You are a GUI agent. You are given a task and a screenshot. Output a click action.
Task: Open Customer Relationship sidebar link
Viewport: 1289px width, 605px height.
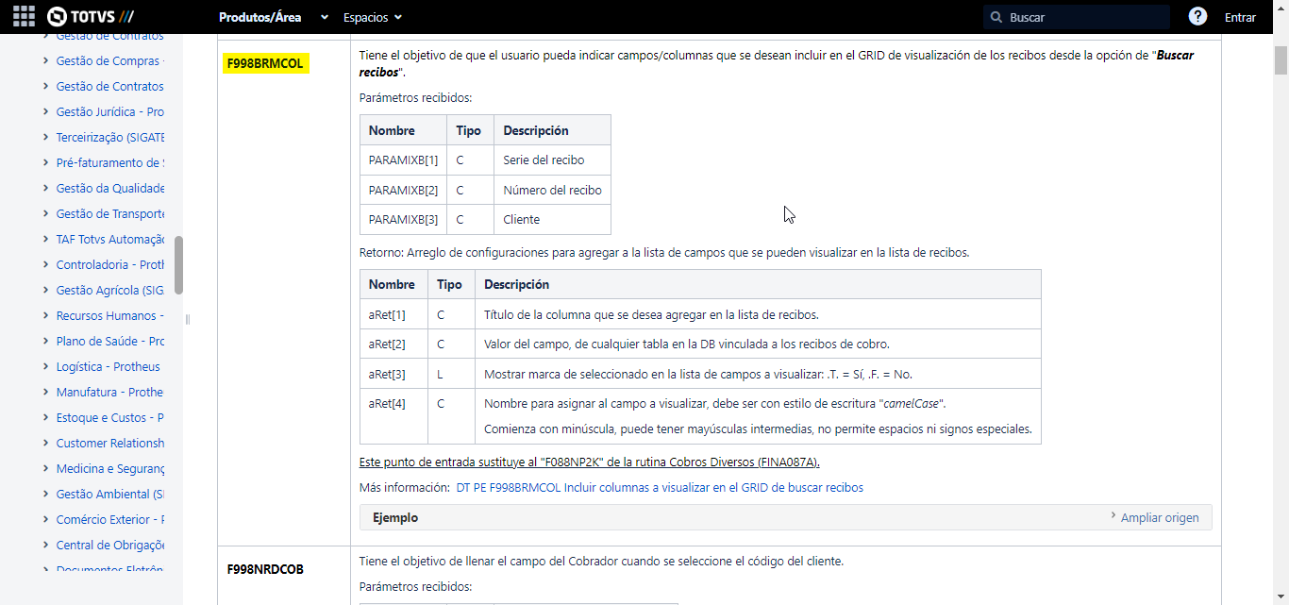point(110,444)
